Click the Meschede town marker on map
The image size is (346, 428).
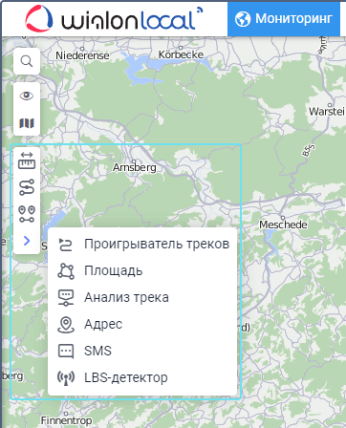pos(283,218)
